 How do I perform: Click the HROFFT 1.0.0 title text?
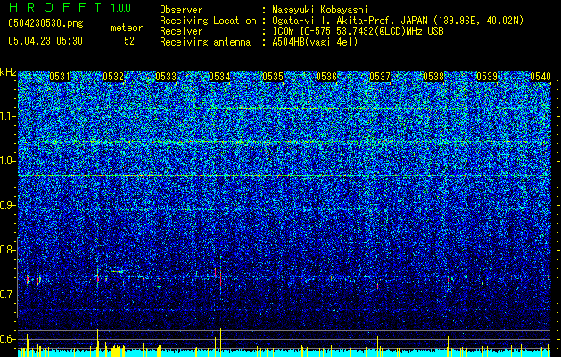pyautogui.click(x=70, y=7)
